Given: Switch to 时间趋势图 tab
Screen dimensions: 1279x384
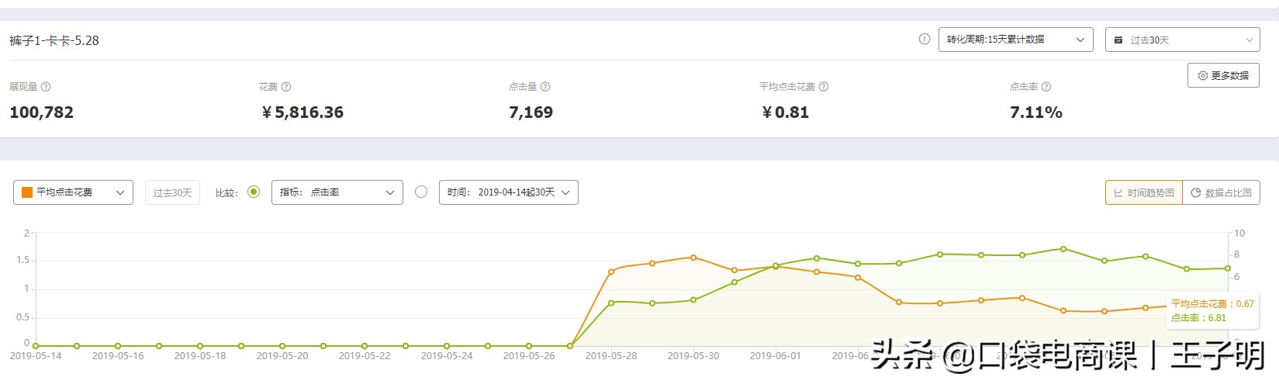Looking at the screenshot, I should click(1144, 192).
